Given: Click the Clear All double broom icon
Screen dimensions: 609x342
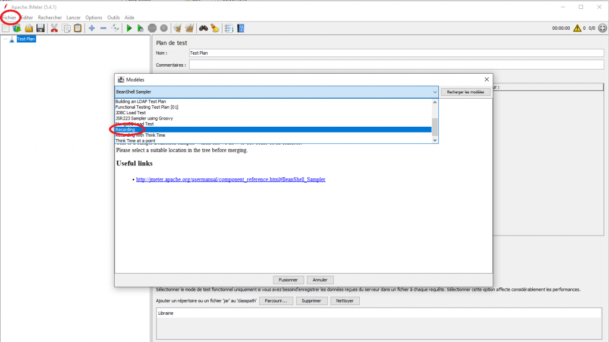Looking at the screenshot, I should click(189, 28).
